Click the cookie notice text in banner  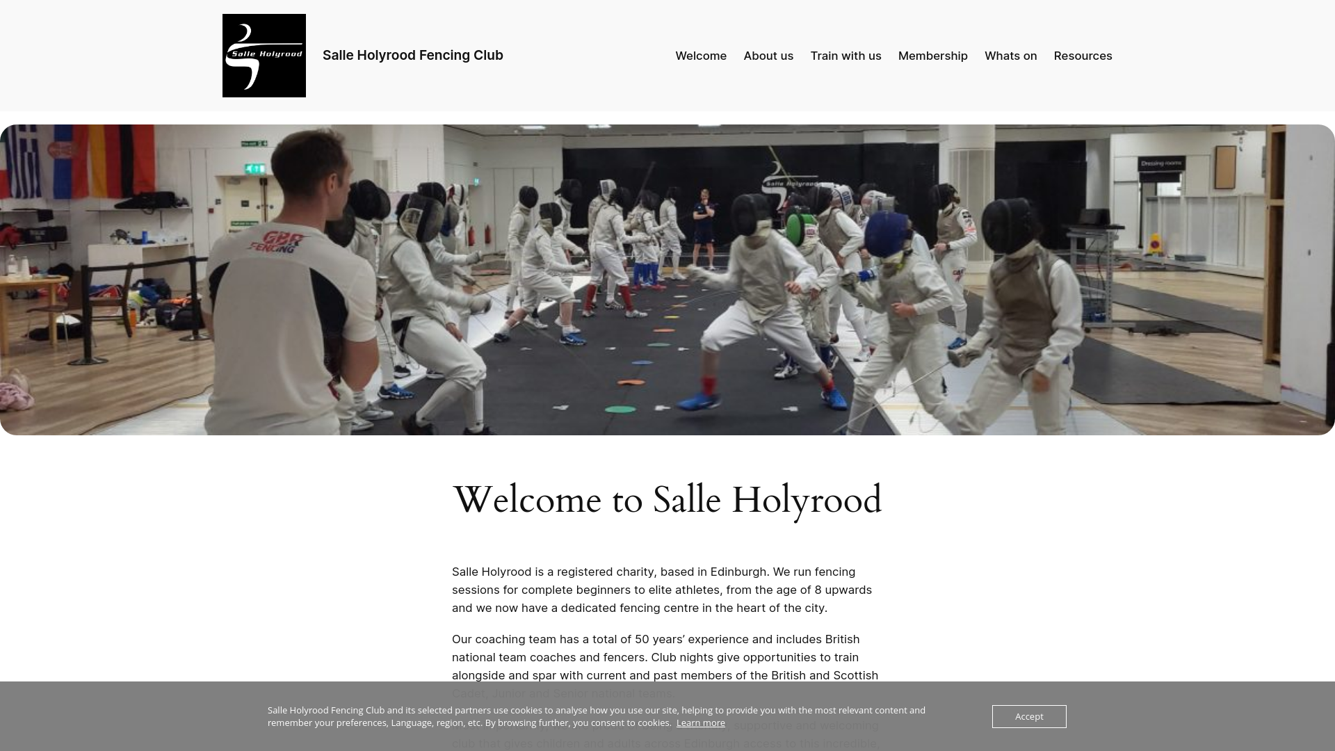coord(597,716)
